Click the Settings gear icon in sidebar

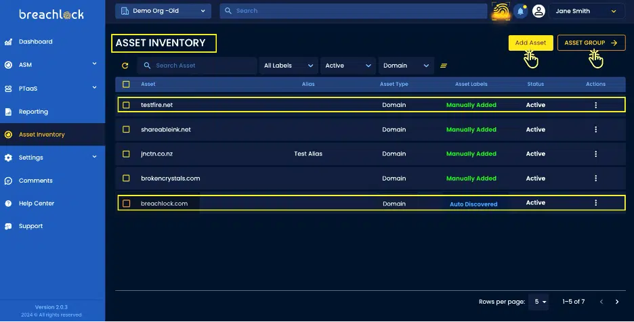coord(8,158)
